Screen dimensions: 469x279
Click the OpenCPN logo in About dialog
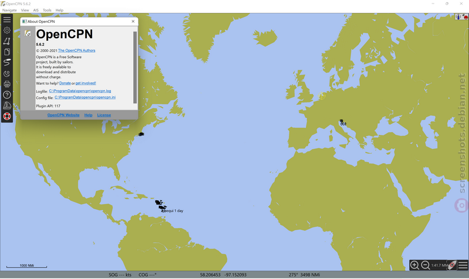28,33
